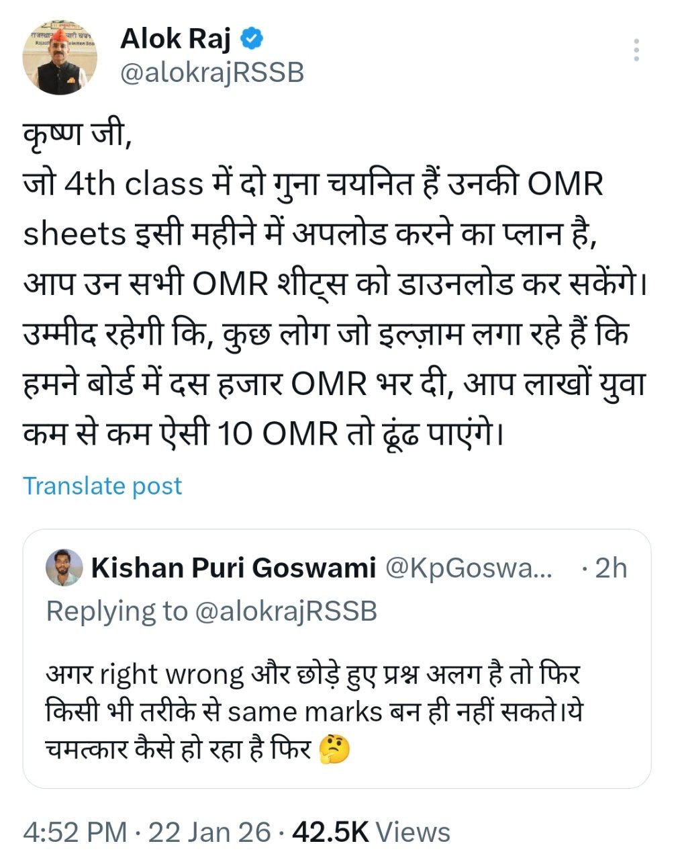Screen dimensions: 674x860
Task: Click Kishan Puri Goswami's avatar
Action: coord(64,568)
